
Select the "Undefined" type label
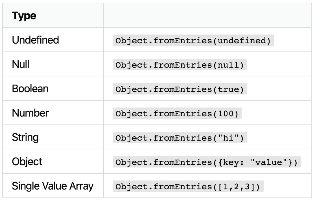pos(35,40)
